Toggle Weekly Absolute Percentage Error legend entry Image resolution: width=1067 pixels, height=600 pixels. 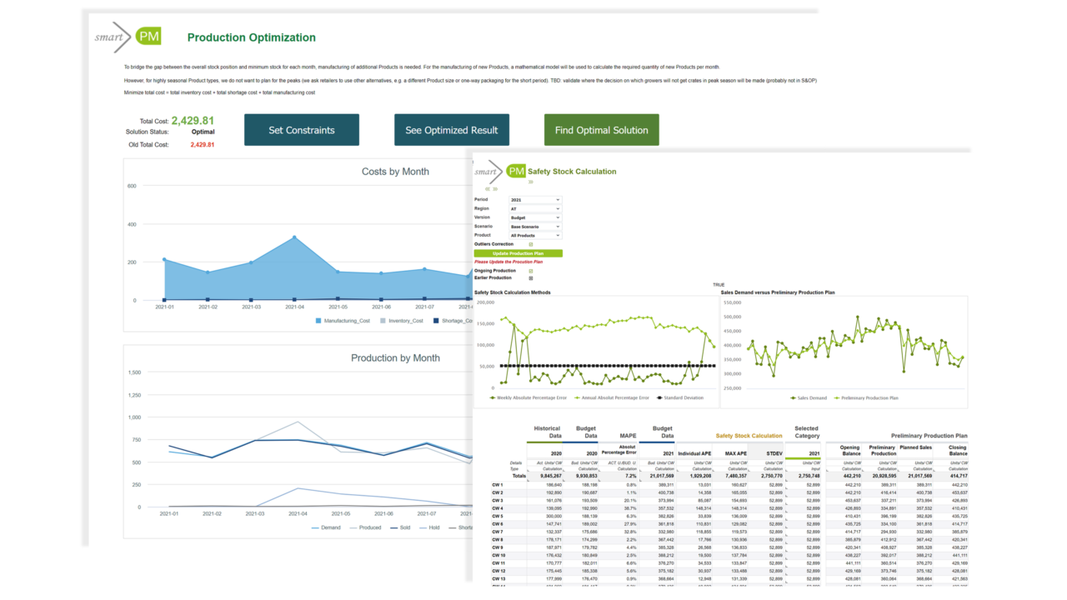[x=528, y=397]
